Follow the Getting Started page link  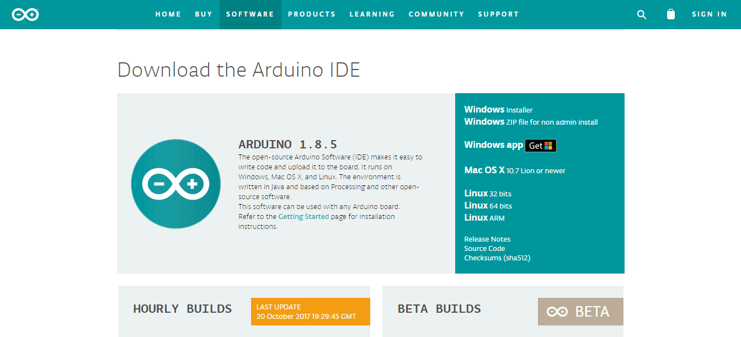pos(303,217)
